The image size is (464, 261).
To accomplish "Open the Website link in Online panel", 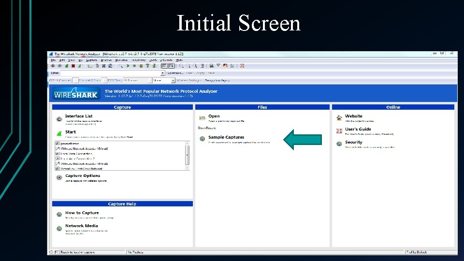I will click(354, 116).
